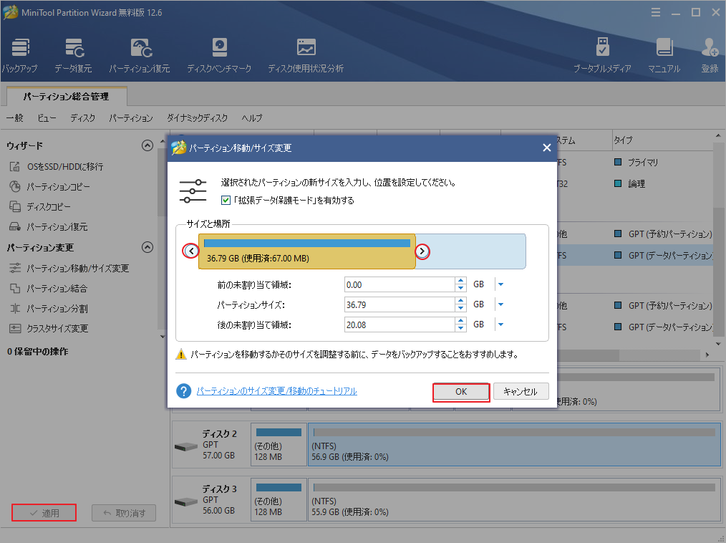
Task: Open パーティション復元 from the top toolbar
Action: tap(140, 49)
